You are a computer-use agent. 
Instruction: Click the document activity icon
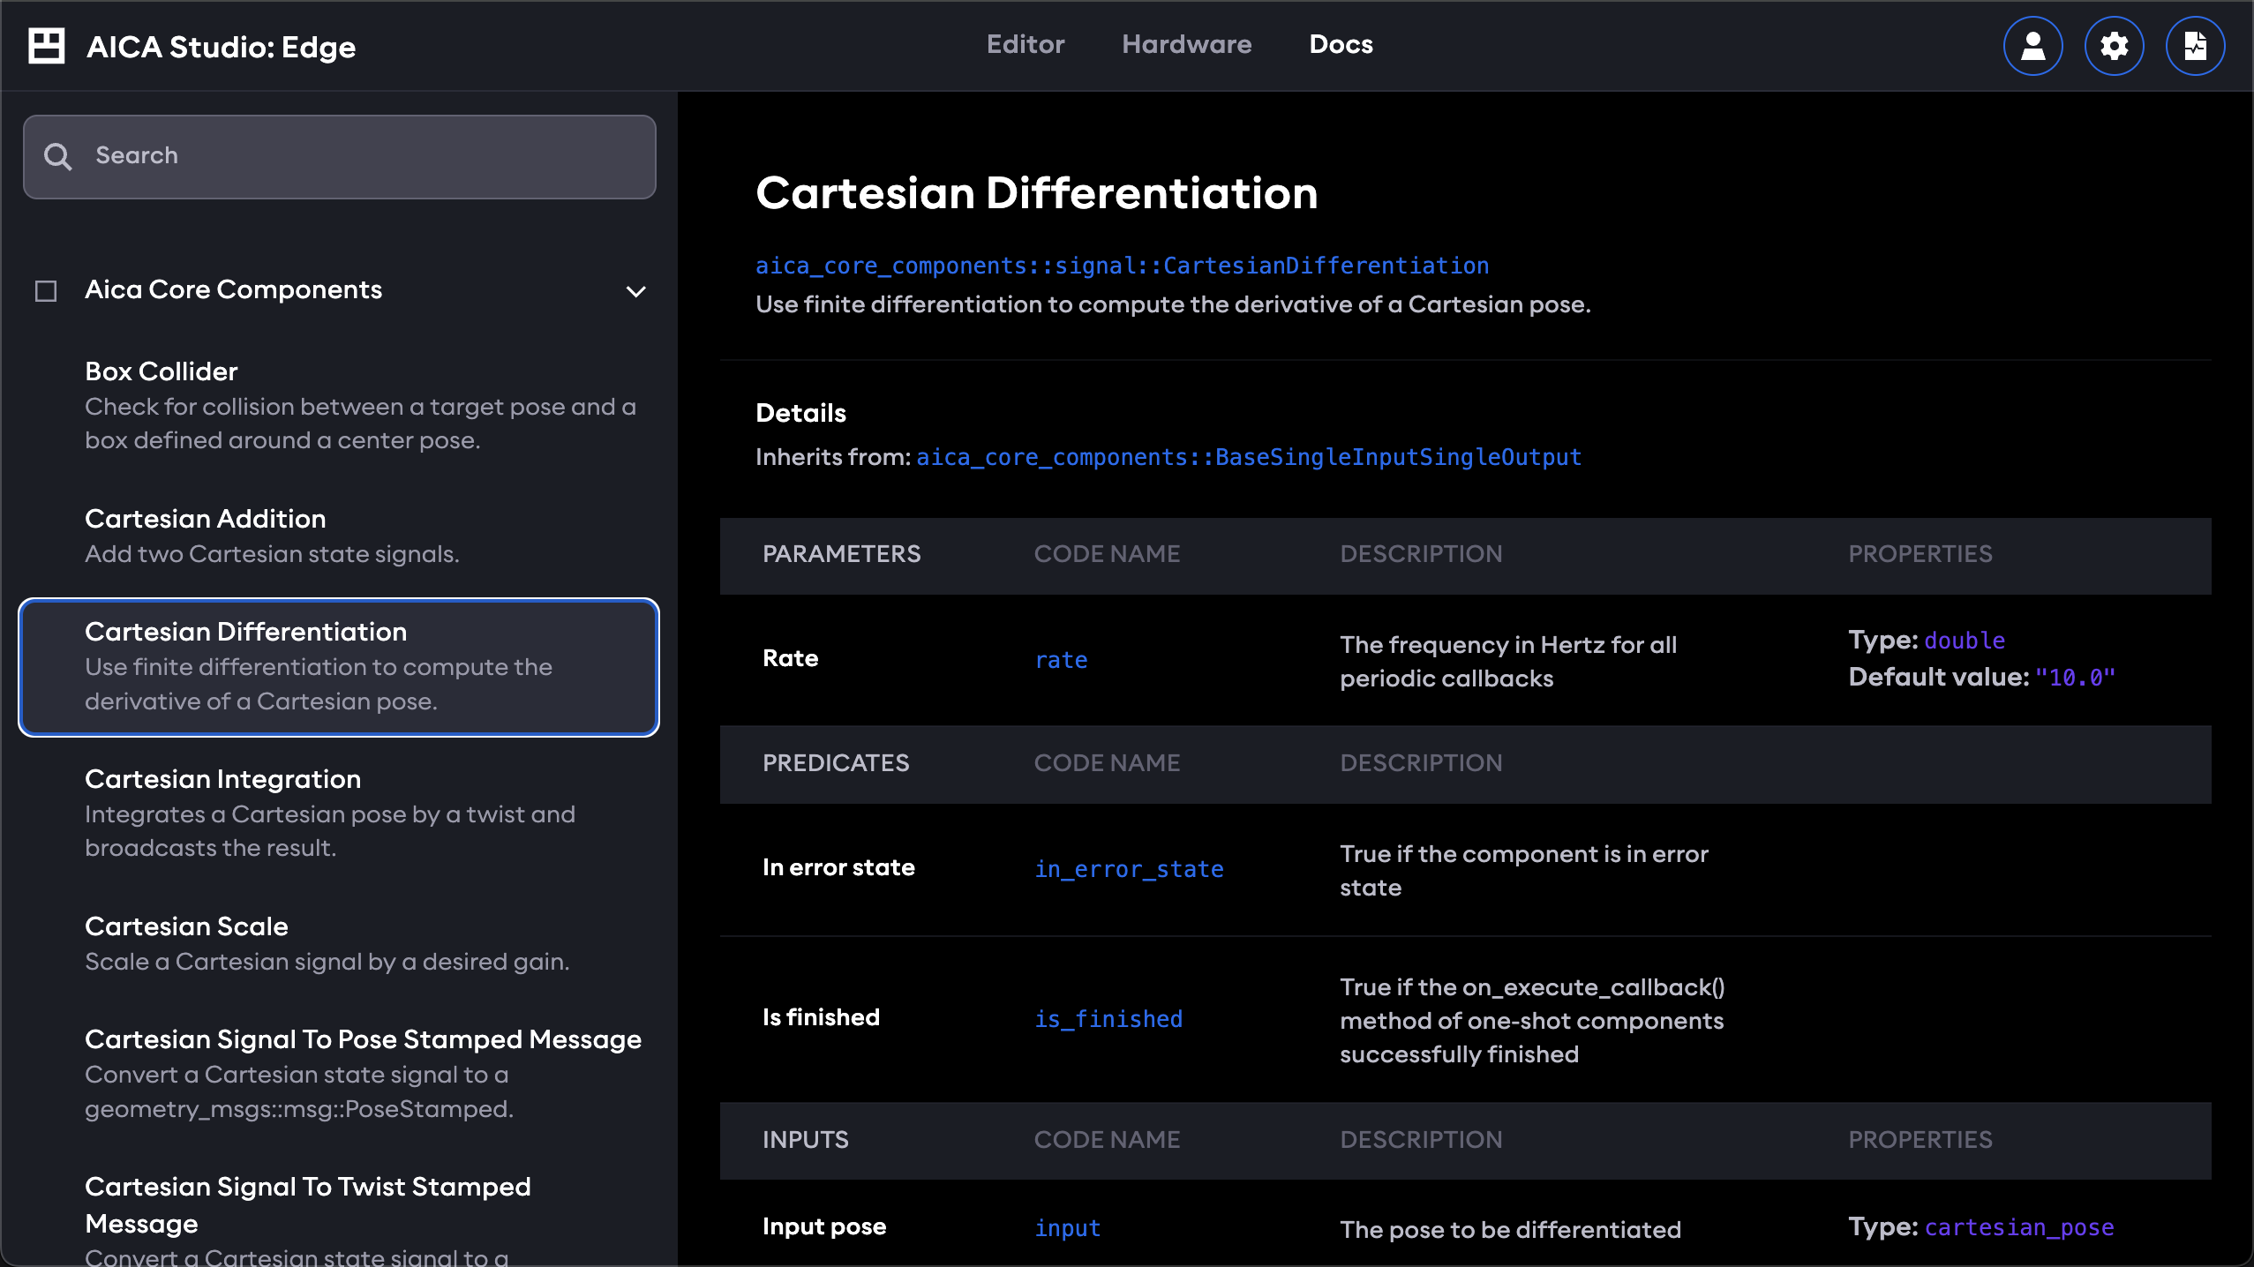[x=2196, y=46]
